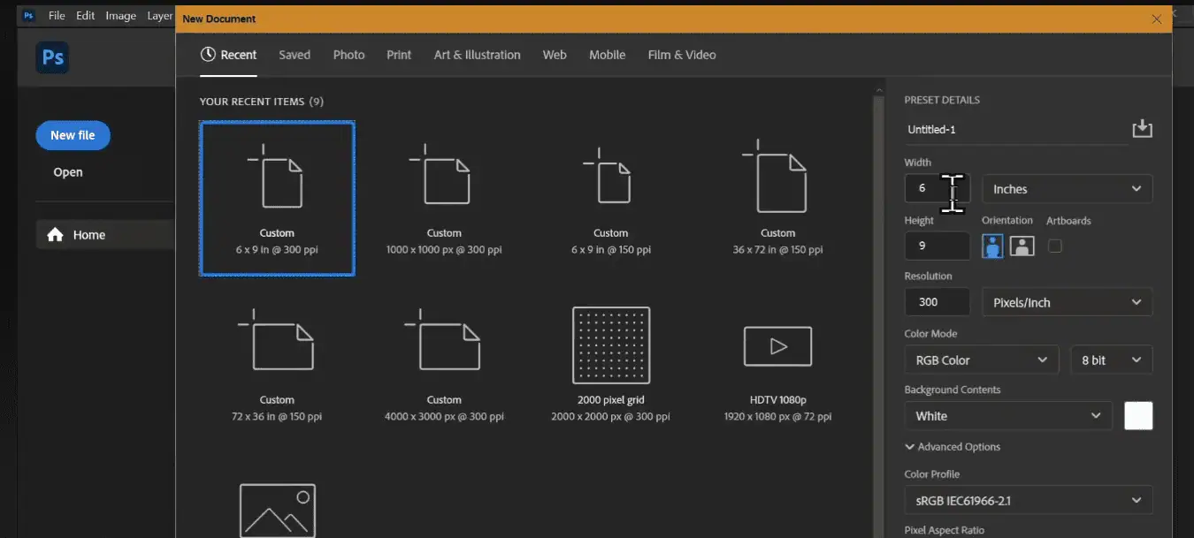Image resolution: width=1194 pixels, height=538 pixels.
Task: Click the white background color swatch
Action: coord(1137,416)
